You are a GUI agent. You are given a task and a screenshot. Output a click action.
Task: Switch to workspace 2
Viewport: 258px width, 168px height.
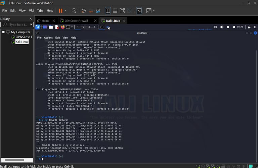(x=83, y=27)
